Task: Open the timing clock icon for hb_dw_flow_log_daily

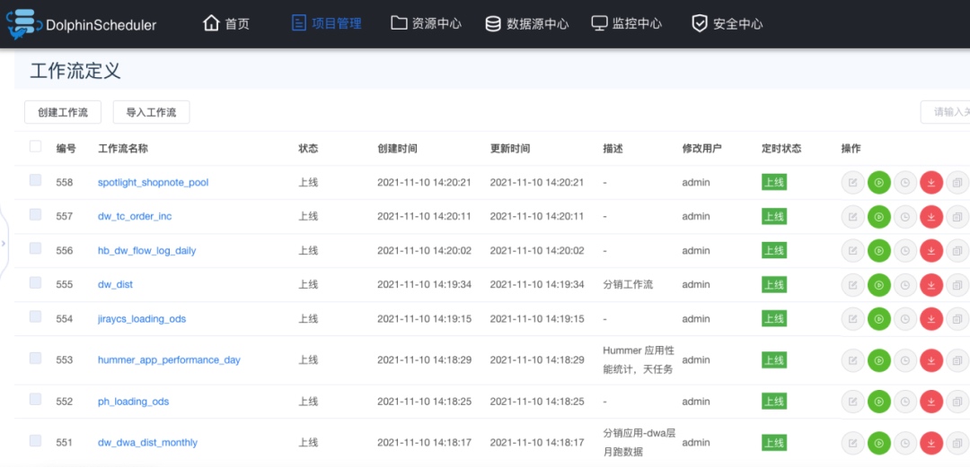Action: click(905, 251)
